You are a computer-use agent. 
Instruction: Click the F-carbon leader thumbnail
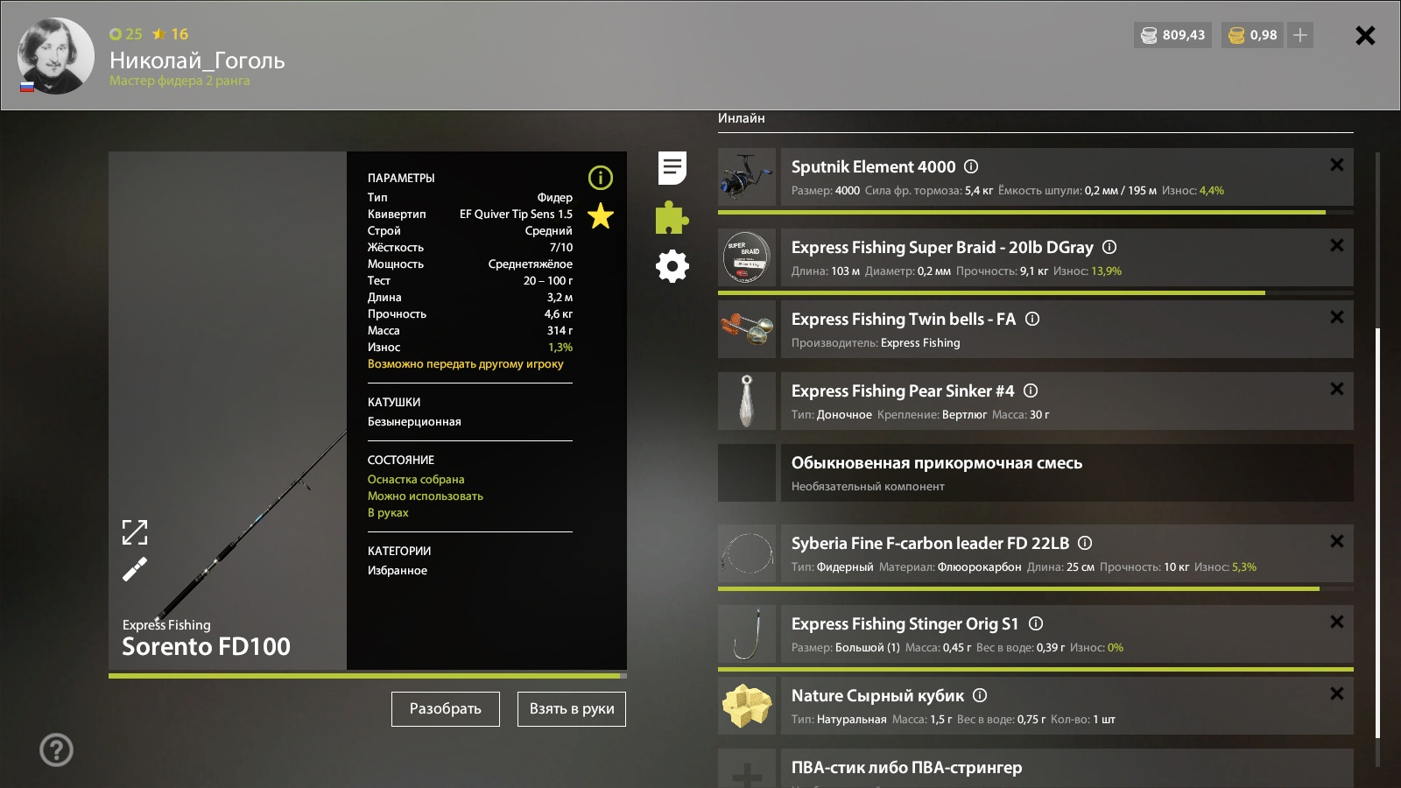pyautogui.click(x=747, y=553)
